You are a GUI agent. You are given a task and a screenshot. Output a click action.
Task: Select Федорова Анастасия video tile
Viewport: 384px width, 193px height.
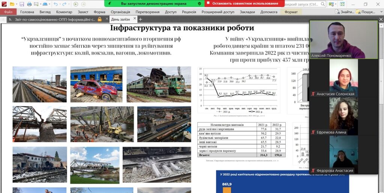(343, 154)
